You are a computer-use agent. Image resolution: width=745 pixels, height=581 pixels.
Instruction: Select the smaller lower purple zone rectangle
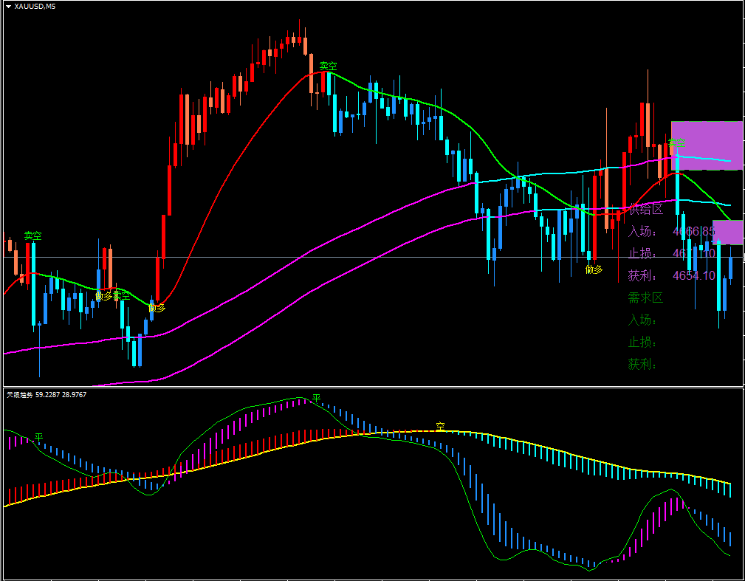(x=727, y=232)
